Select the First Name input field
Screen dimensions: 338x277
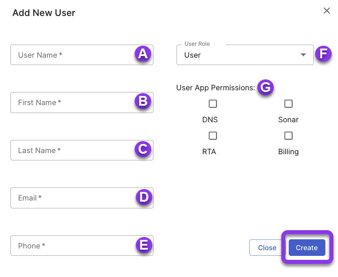point(82,102)
